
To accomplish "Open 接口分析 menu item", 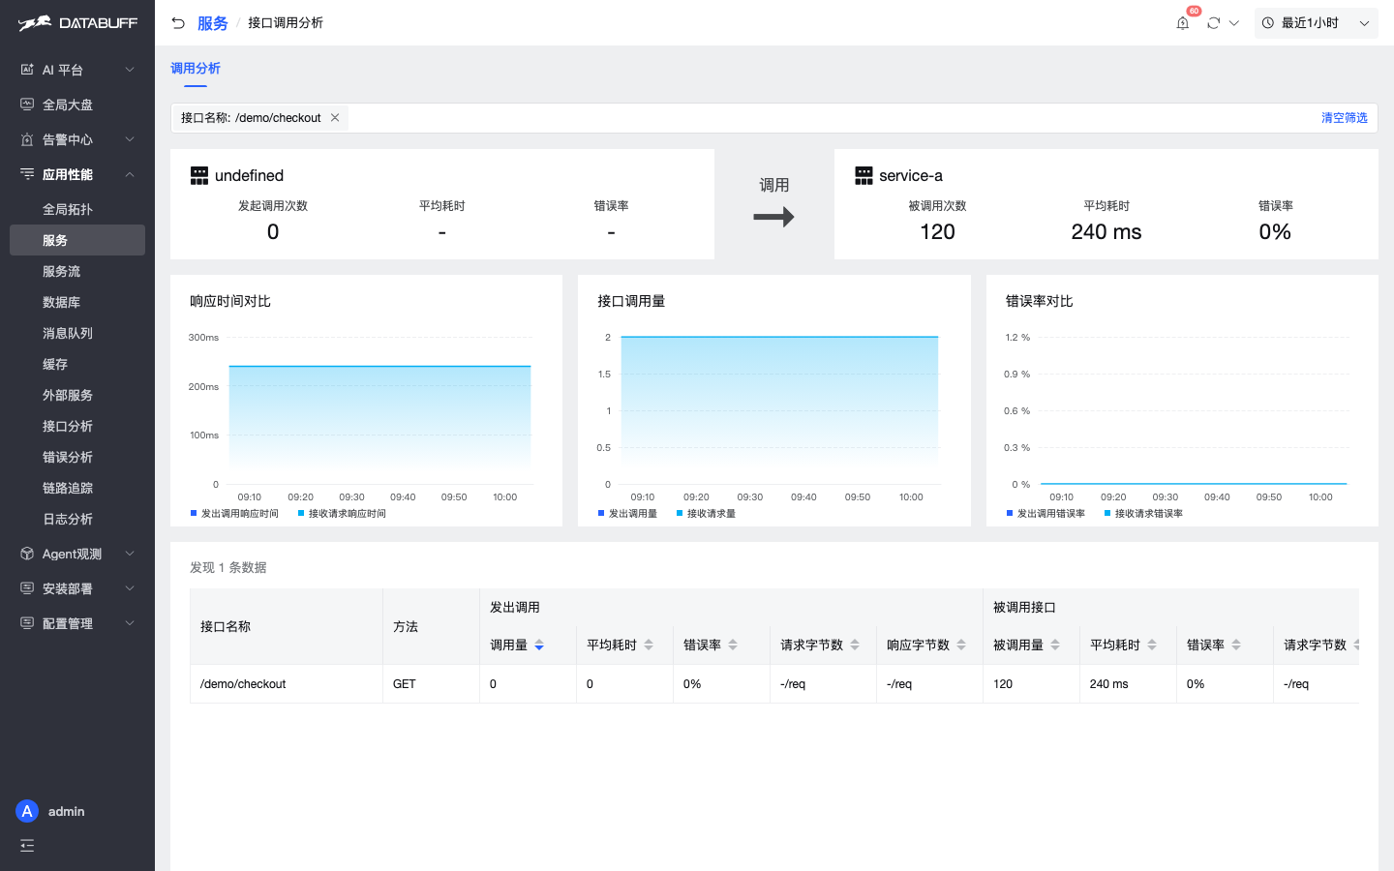I will point(77,426).
